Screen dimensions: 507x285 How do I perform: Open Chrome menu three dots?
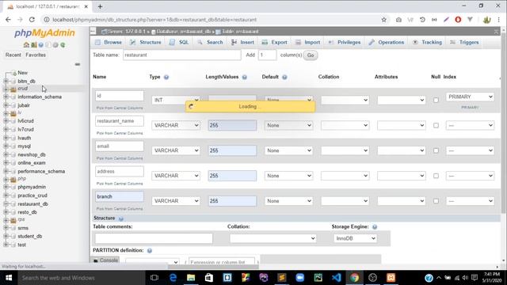tap(499, 20)
